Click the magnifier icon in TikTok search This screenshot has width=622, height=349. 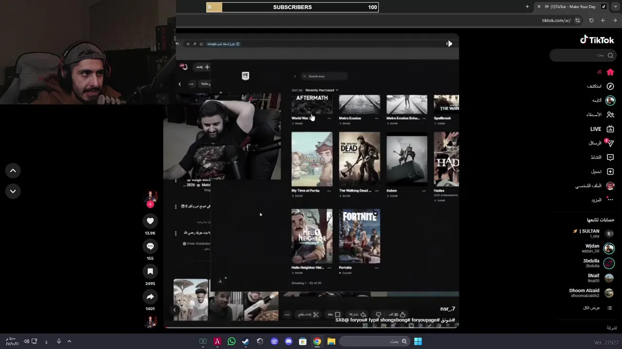click(610, 55)
